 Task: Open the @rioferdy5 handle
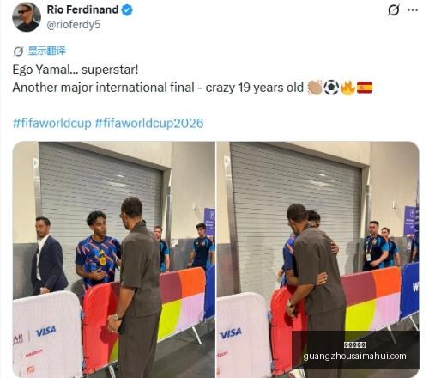(74, 25)
